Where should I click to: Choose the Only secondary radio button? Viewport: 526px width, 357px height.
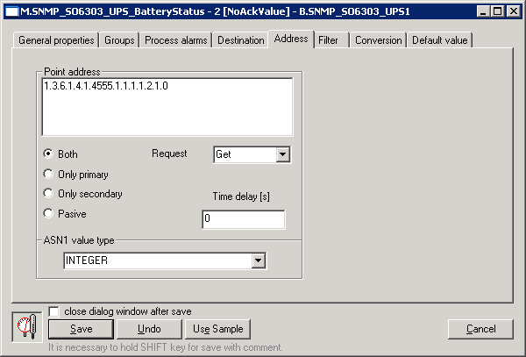48,193
